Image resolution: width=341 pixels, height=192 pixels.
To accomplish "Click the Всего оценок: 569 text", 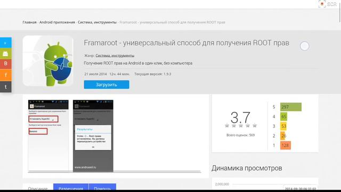I will pyautogui.click(x=240, y=135).
